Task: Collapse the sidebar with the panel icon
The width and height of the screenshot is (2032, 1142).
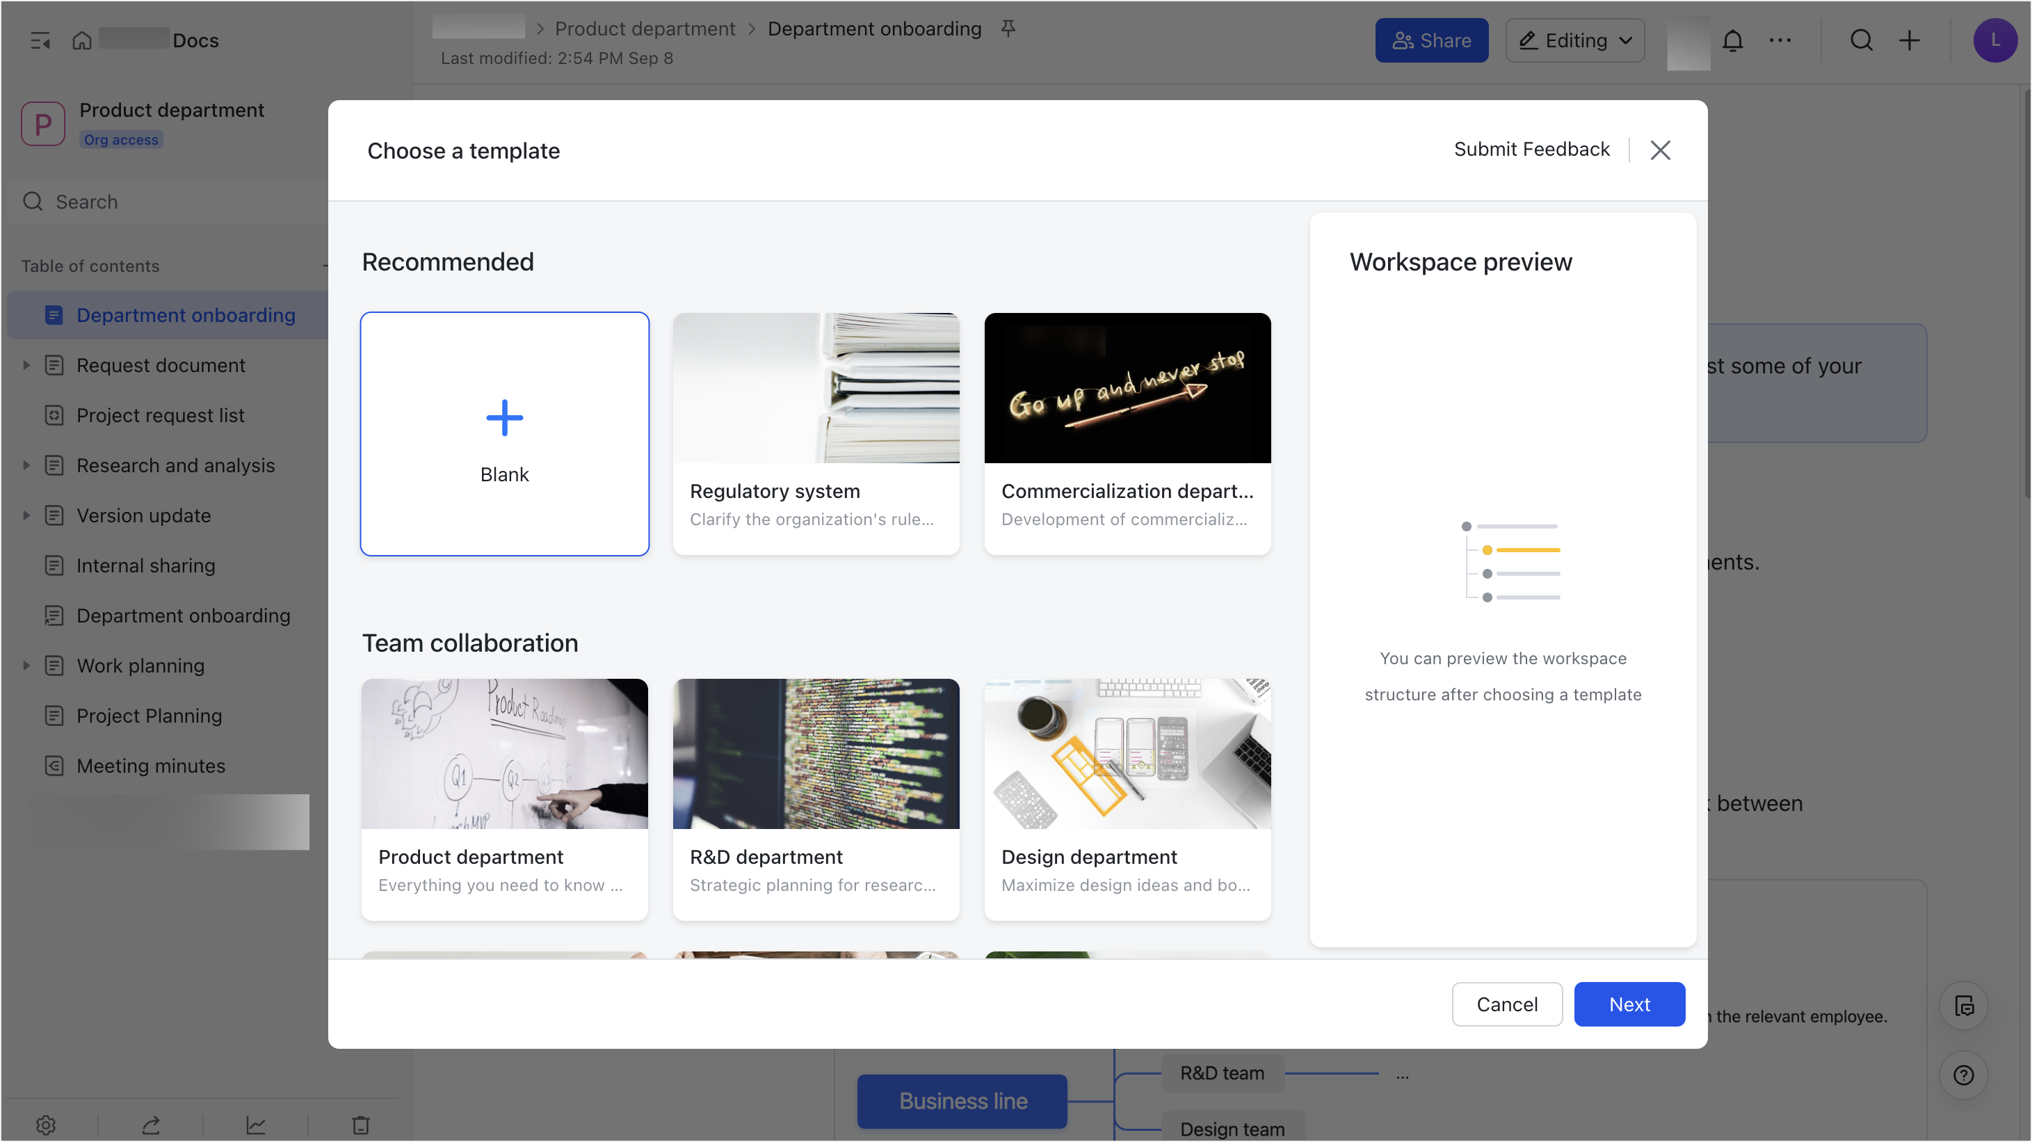Action: pyautogui.click(x=40, y=40)
